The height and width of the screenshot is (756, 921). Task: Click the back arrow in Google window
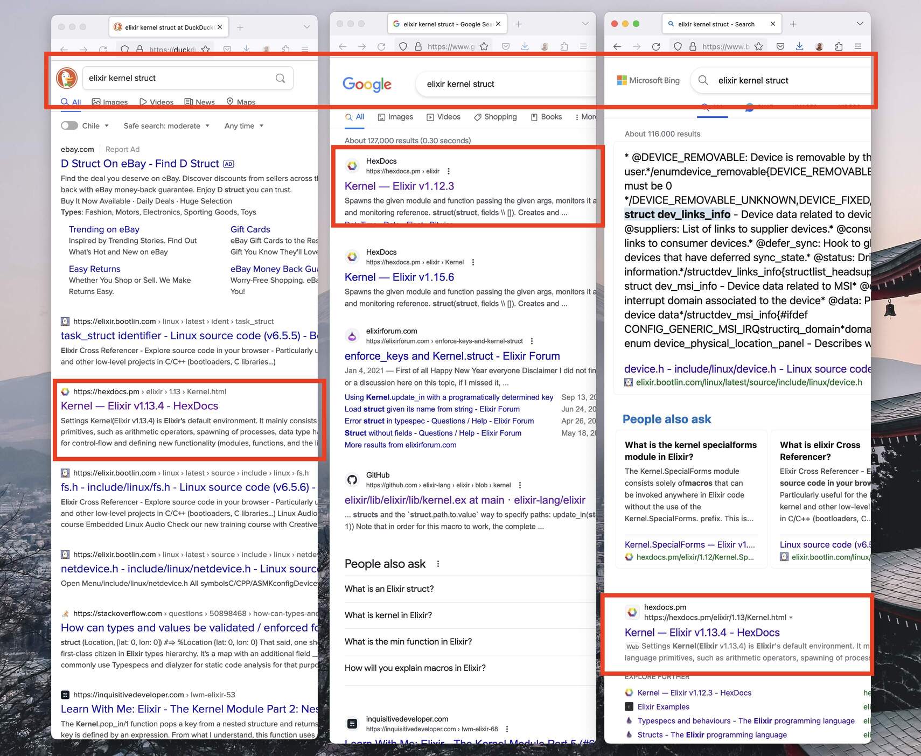(343, 46)
